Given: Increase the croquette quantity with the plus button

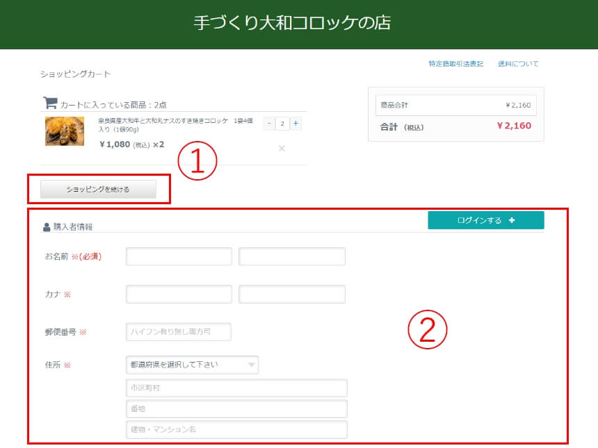Looking at the screenshot, I should (x=296, y=124).
